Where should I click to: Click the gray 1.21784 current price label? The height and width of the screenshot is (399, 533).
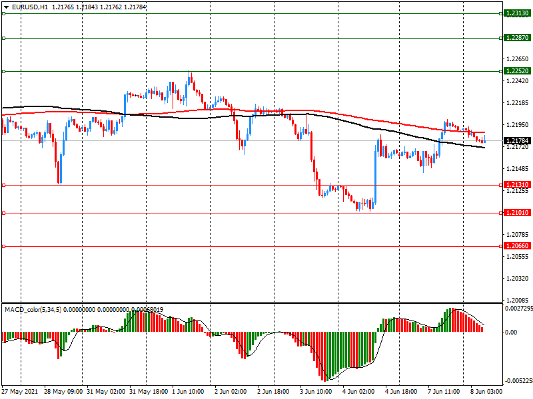pos(516,141)
